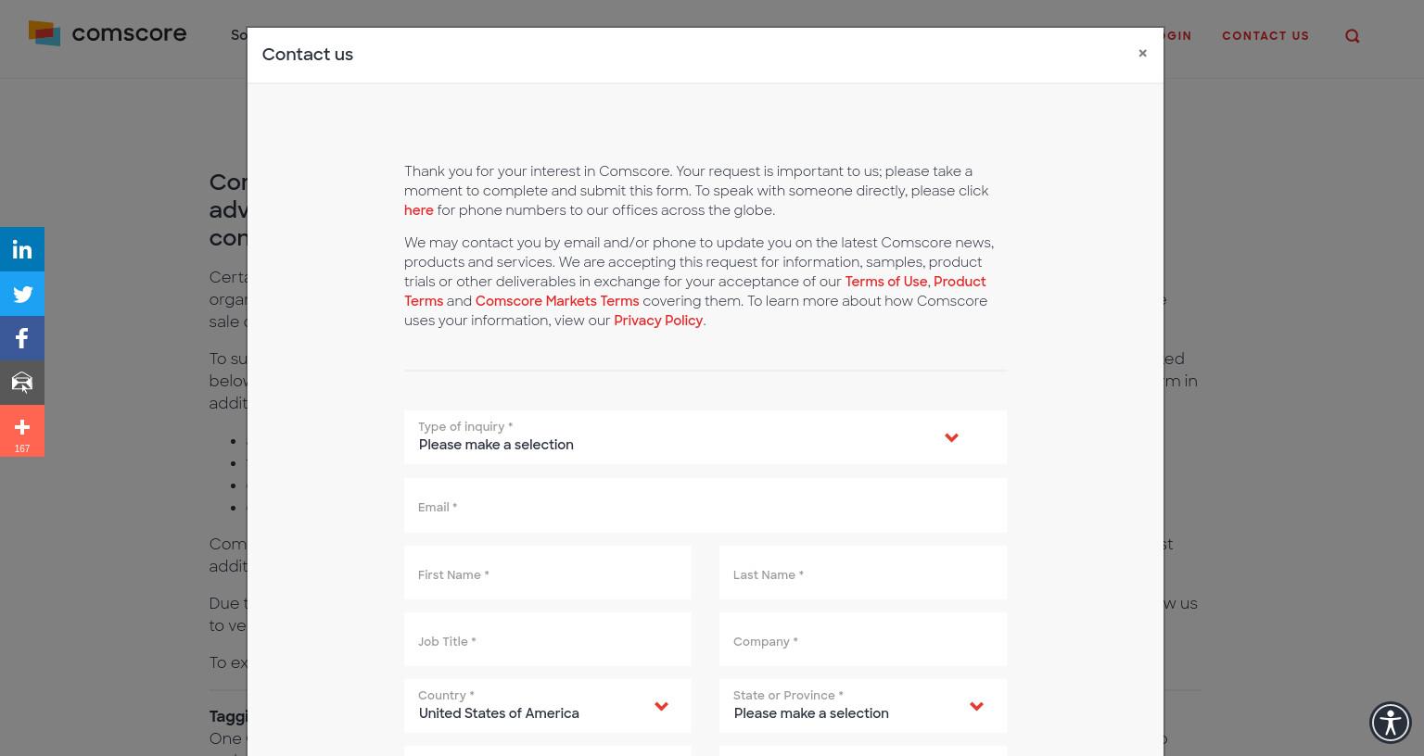Open the Country dropdown
Screen dimensions: 1424x756
point(548,706)
